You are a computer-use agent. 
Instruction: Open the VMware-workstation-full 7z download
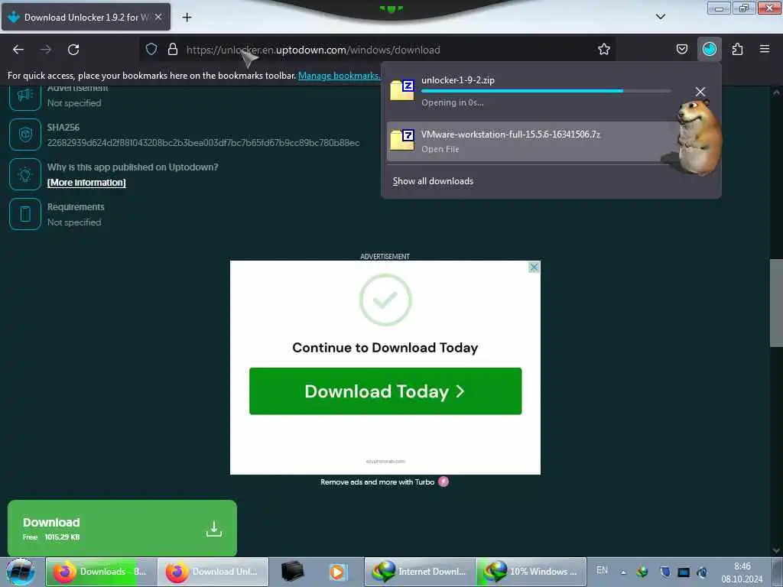[x=532, y=141]
